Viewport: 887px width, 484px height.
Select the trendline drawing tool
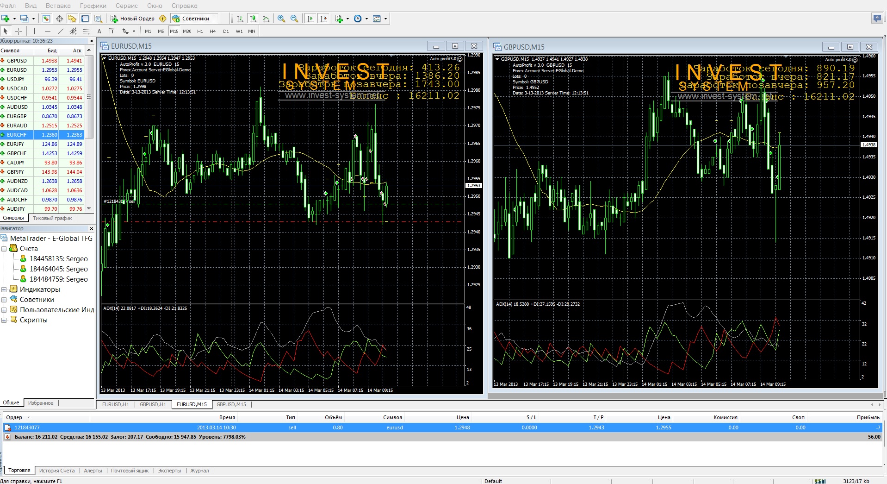click(60, 31)
